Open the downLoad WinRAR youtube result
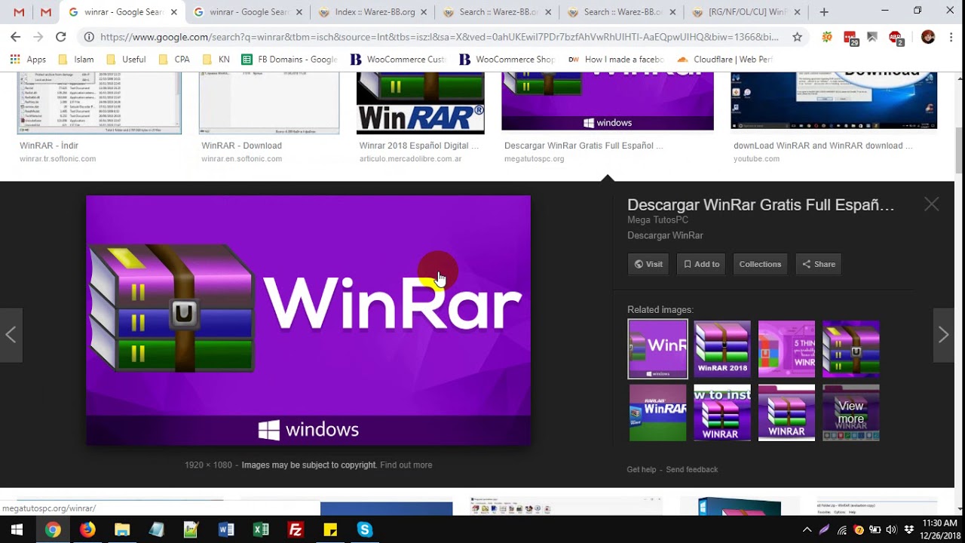This screenshot has width=965, height=543. click(823, 146)
